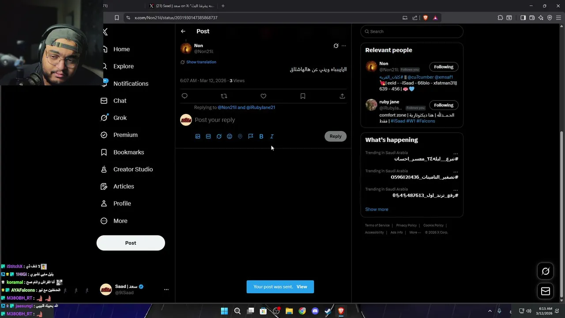Screen dimensions: 565x318
Task: Click the search box on X
Action: click(x=412, y=31)
